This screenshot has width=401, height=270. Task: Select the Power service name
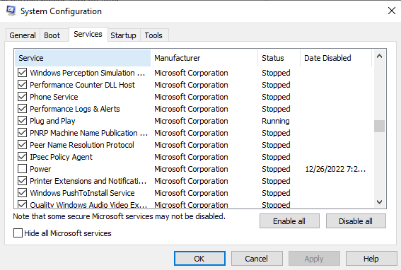tap(40, 169)
